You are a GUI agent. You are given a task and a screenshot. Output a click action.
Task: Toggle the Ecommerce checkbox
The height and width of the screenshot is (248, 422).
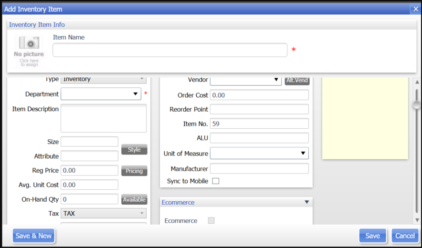(x=211, y=220)
